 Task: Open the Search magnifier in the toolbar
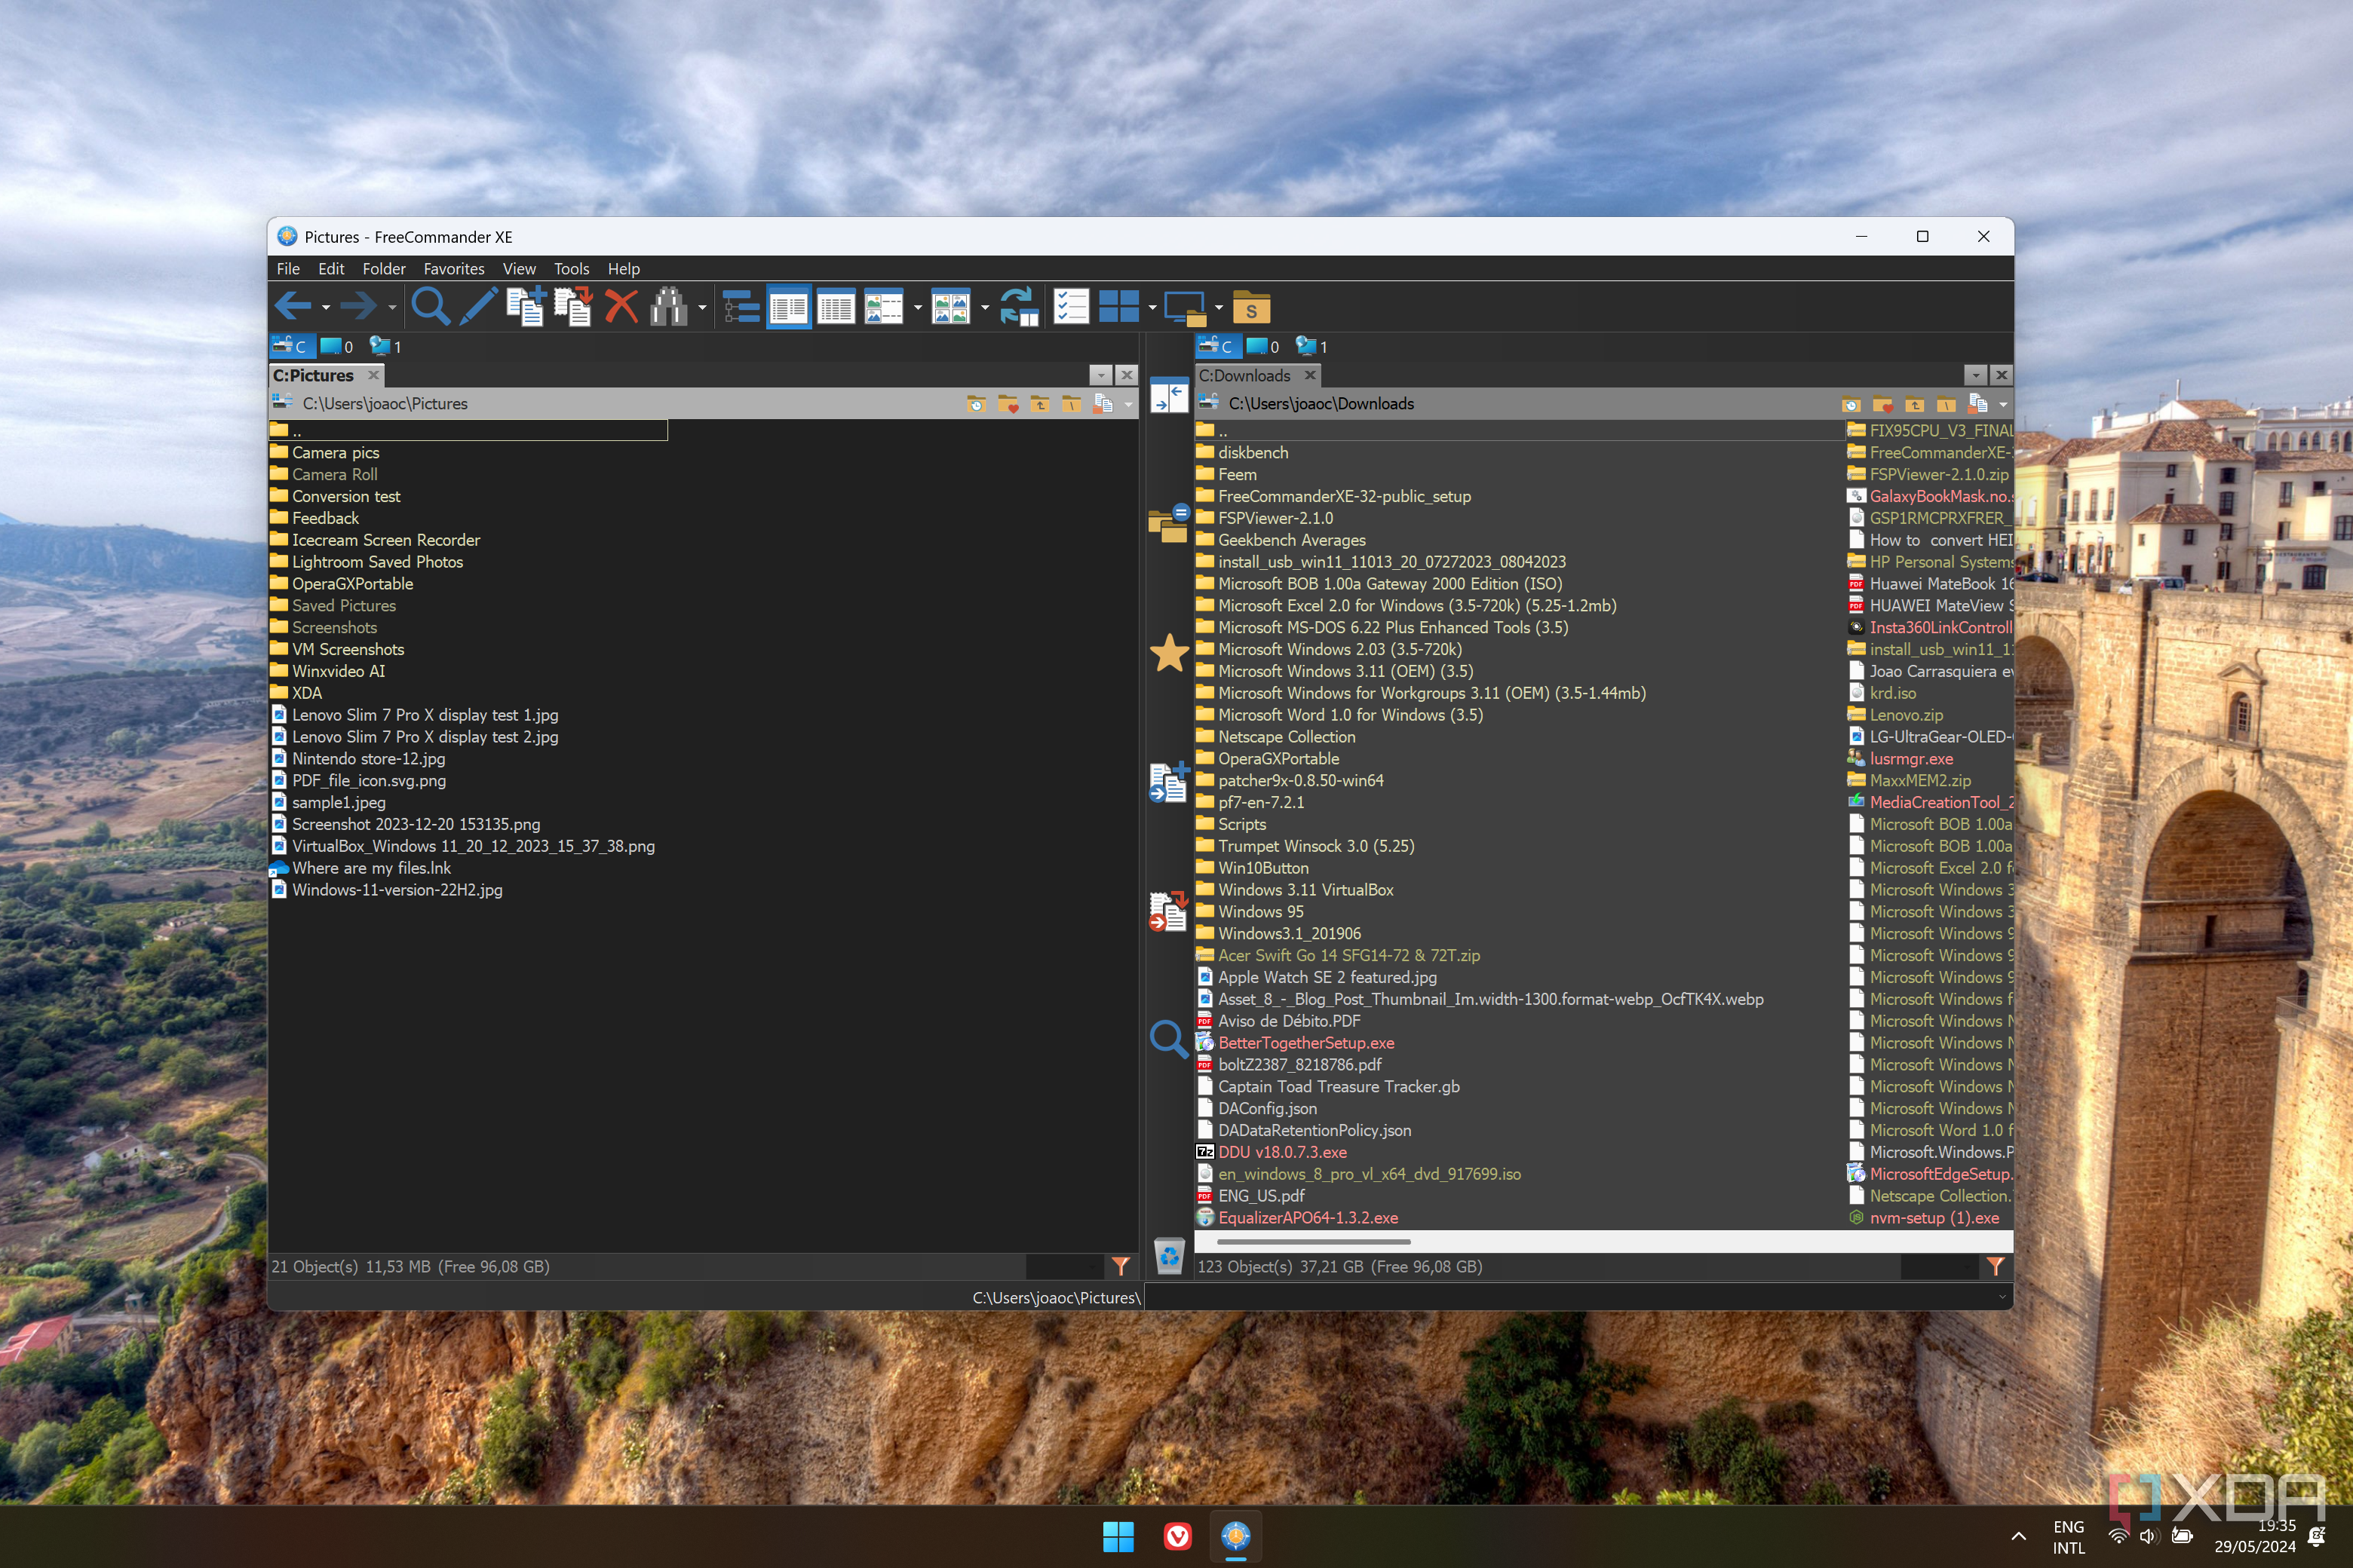coord(430,307)
